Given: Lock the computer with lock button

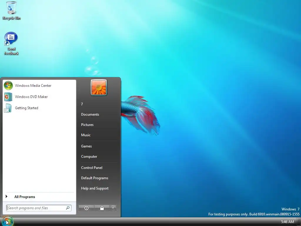Looking at the screenshot, I should pyautogui.click(x=102, y=208).
